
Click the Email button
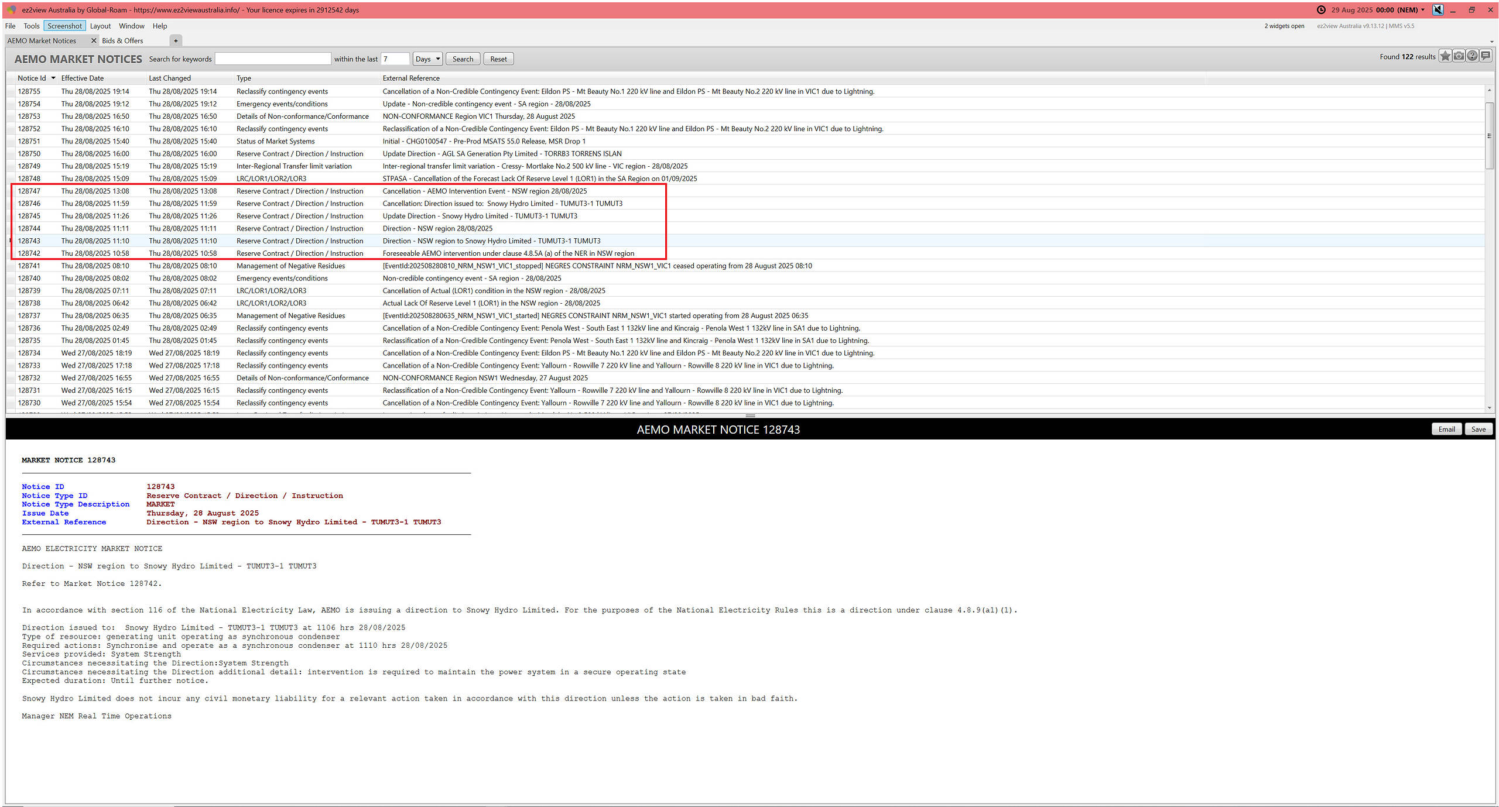coord(1447,429)
